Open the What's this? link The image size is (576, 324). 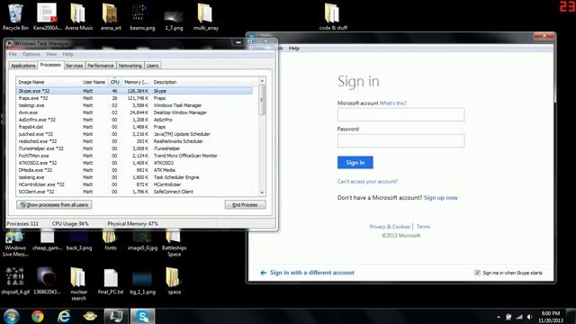click(393, 103)
